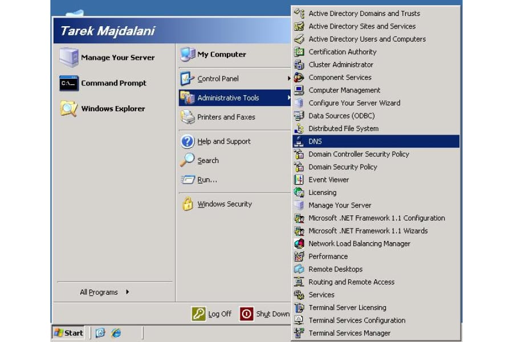Click the Terminal Services Manager icon
513x342 pixels.
[x=299, y=333]
